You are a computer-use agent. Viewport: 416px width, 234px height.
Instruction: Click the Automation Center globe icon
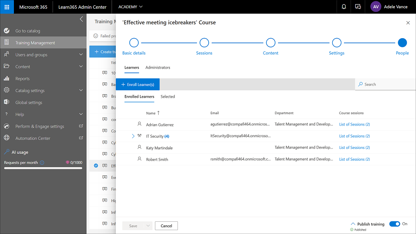pyautogui.click(x=7, y=138)
